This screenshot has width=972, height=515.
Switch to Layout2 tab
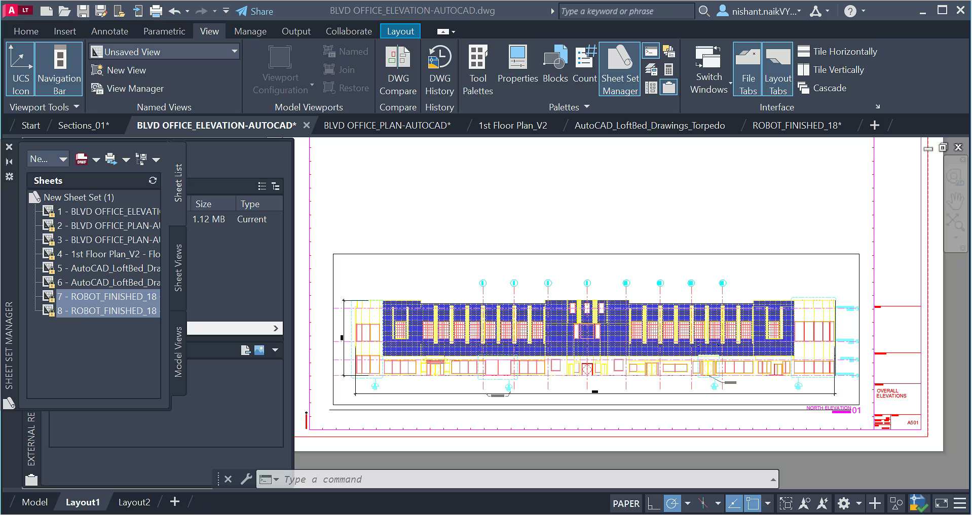[134, 502]
